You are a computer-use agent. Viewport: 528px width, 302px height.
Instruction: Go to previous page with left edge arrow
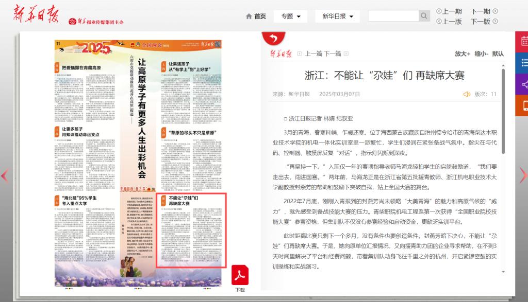tap(4, 176)
